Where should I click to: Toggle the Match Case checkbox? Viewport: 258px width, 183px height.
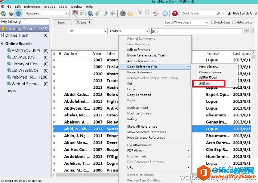tap(213, 22)
